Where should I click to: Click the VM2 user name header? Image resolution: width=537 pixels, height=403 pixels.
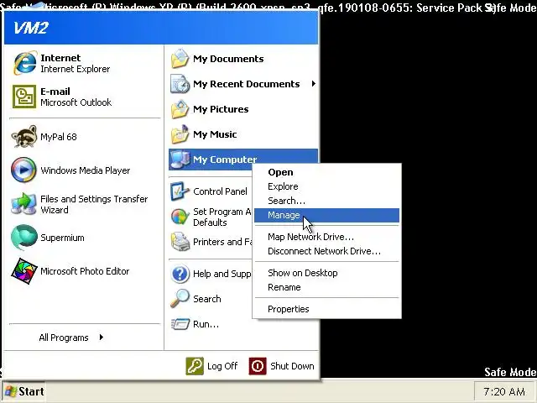point(31,28)
